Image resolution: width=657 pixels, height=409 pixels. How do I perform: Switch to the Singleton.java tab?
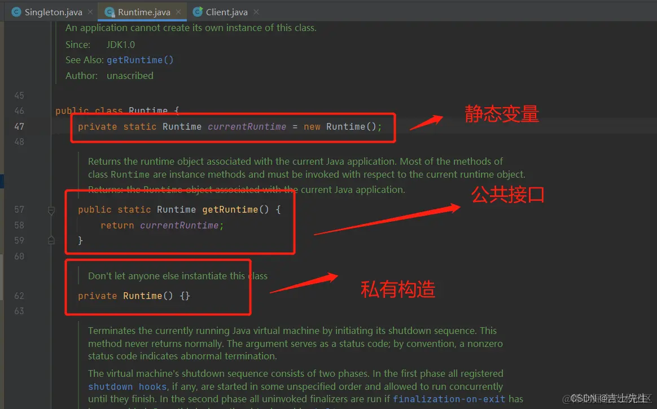pyautogui.click(x=53, y=12)
